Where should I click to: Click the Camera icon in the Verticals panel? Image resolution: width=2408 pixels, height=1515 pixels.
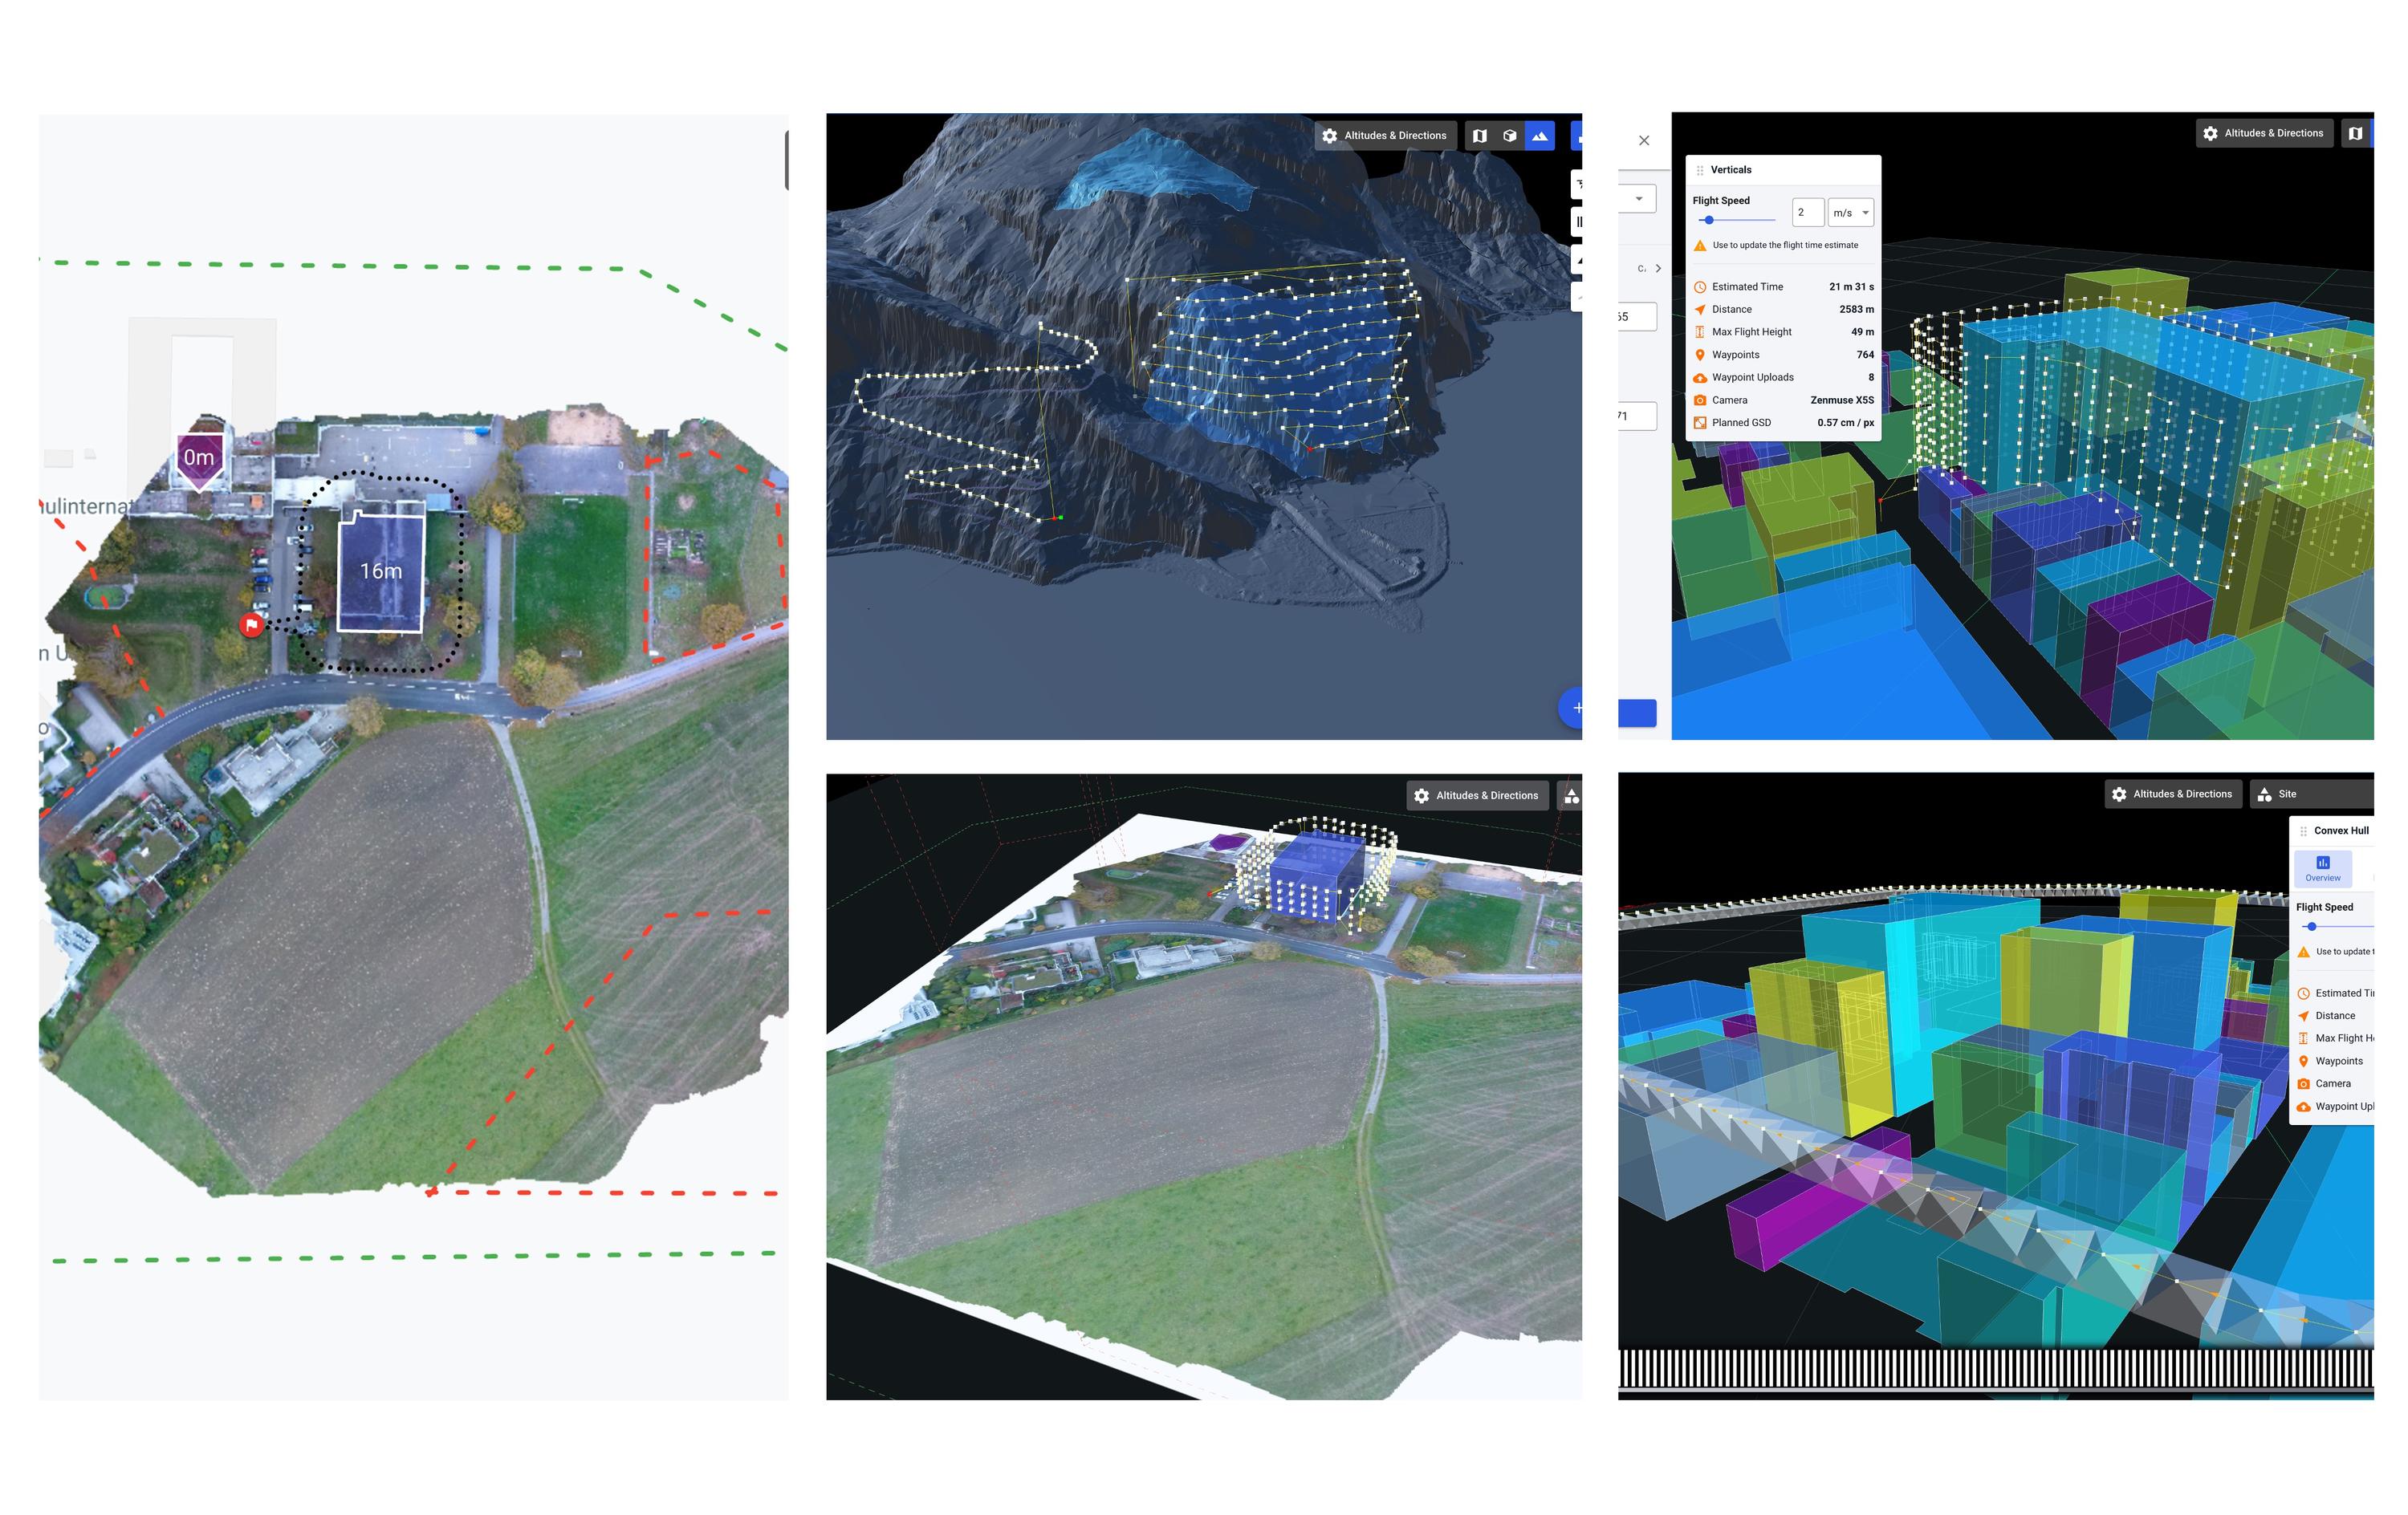pyautogui.click(x=1700, y=400)
